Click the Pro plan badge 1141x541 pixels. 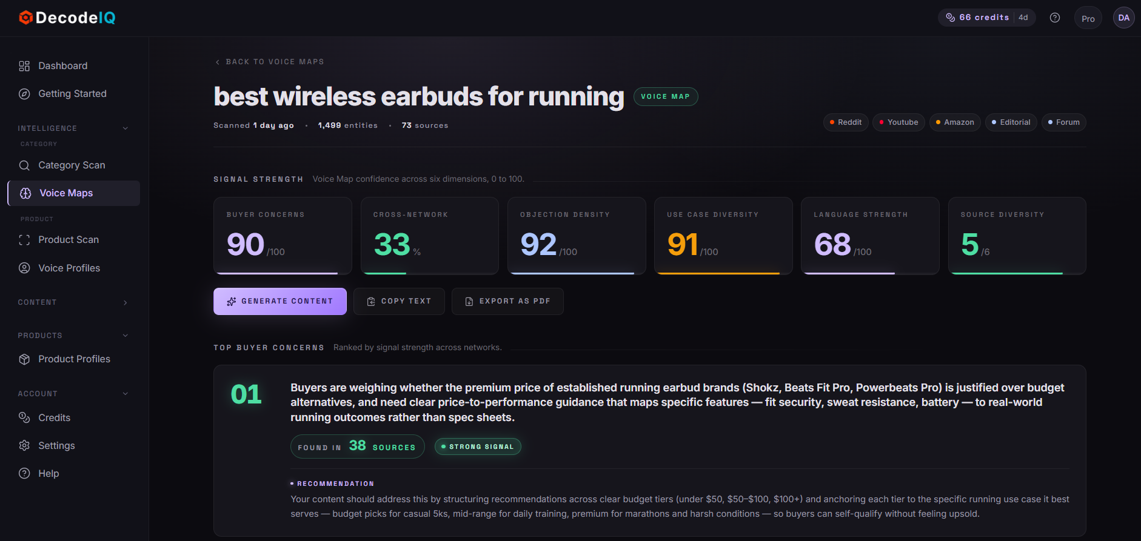tap(1088, 18)
